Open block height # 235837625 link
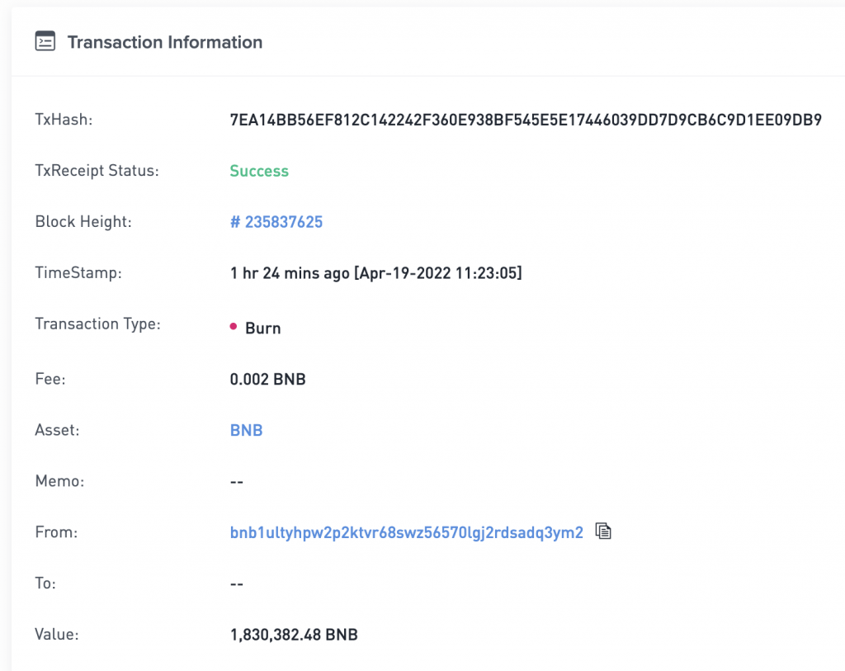Viewport: 845px width, 671px height. pyautogui.click(x=276, y=222)
